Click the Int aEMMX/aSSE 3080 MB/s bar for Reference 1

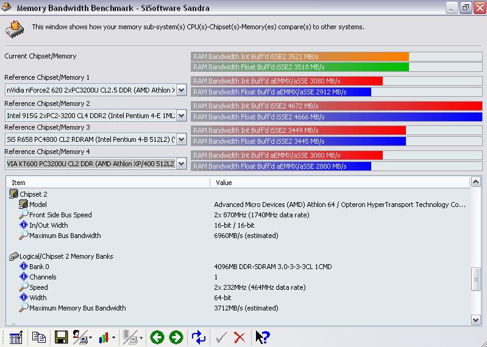click(287, 81)
